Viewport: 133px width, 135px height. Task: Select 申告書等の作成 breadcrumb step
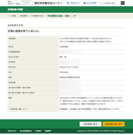37,16
